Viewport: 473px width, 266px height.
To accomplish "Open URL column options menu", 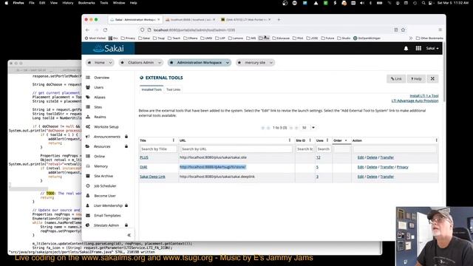I will tap(290, 140).
